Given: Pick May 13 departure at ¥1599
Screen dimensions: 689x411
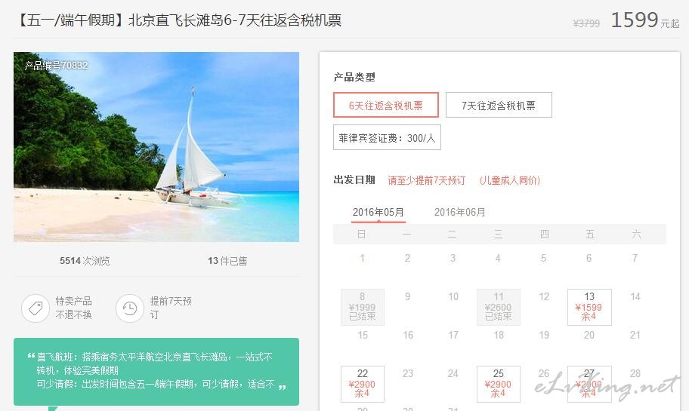Looking at the screenshot, I should pyautogui.click(x=589, y=307).
